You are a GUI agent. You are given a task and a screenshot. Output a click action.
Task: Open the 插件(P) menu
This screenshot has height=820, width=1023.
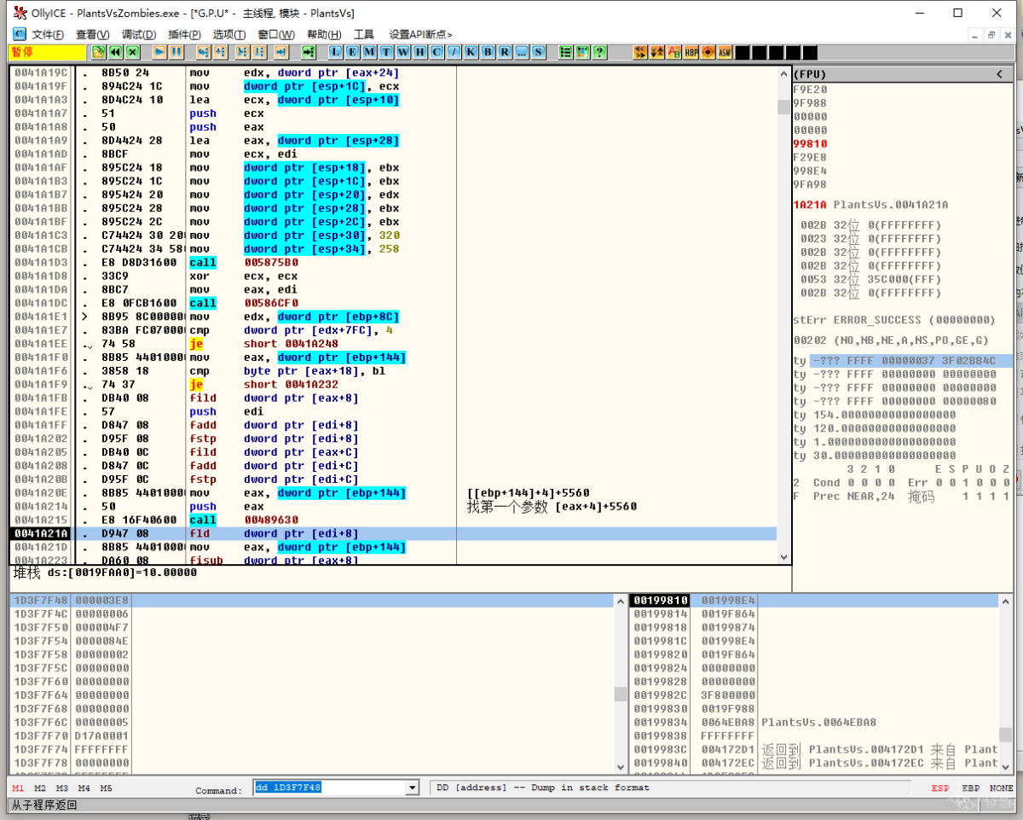184,34
